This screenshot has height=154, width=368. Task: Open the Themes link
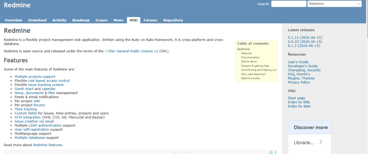coord(308,78)
